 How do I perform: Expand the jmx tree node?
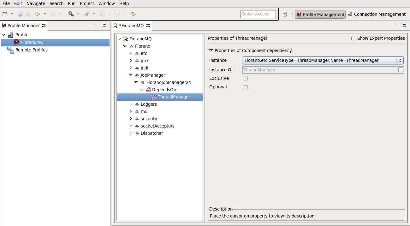[x=130, y=61]
